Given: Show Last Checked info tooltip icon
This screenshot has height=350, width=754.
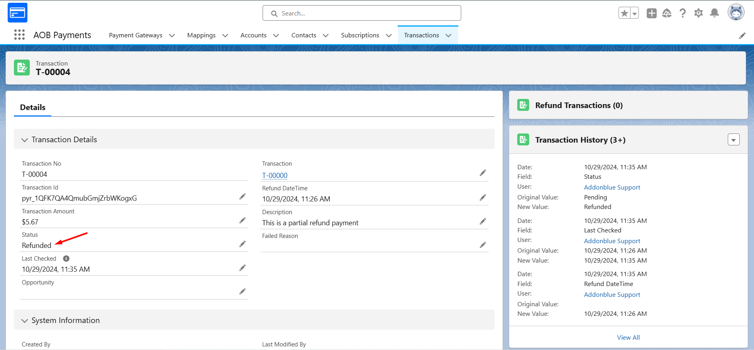Looking at the screenshot, I should tap(66, 259).
